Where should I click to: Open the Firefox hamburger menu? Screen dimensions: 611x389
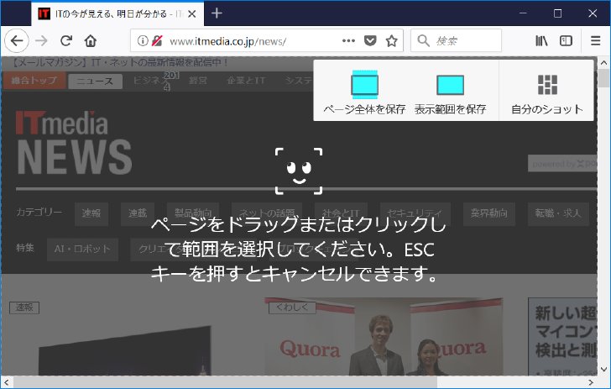[x=595, y=40]
